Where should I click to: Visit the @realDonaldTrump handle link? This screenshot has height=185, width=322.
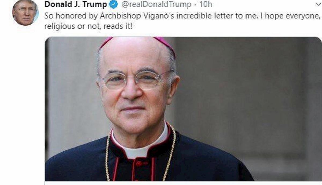coord(156,5)
